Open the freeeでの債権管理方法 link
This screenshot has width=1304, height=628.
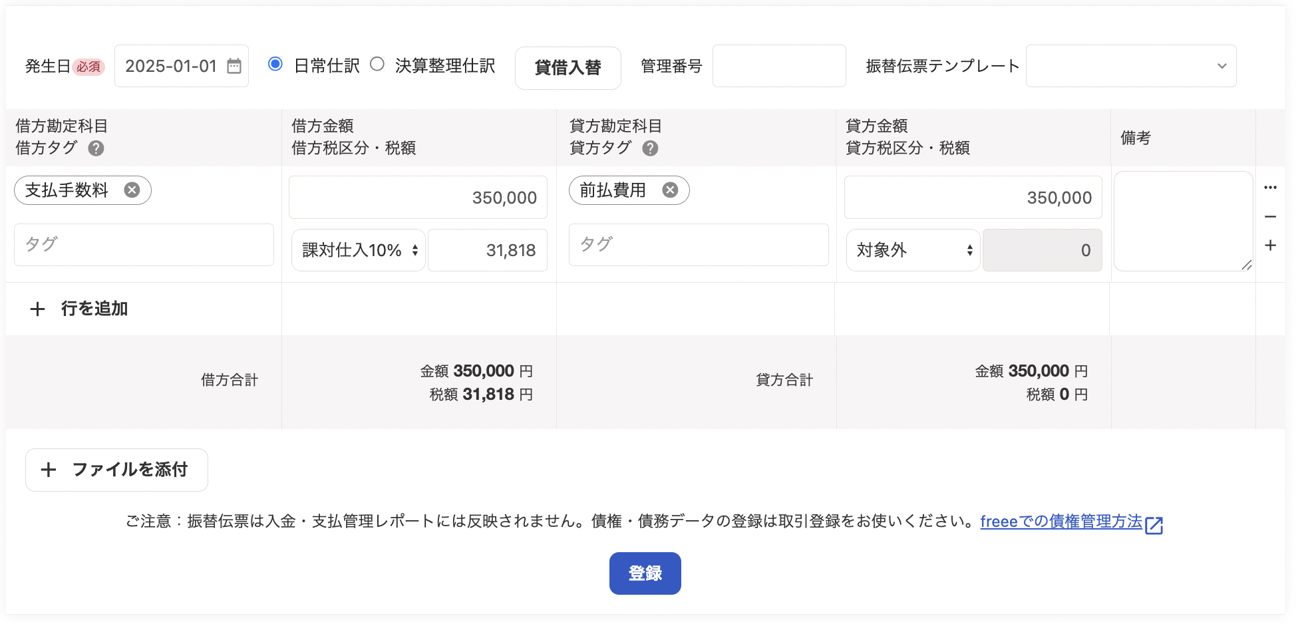(1061, 522)
